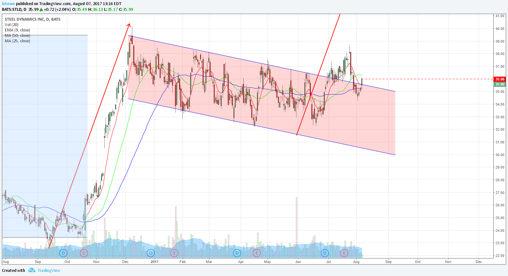508x276 pixels.
Task: Click the dividend marker left of Oct
Action: pyautogui.click(x=63, y=253)
